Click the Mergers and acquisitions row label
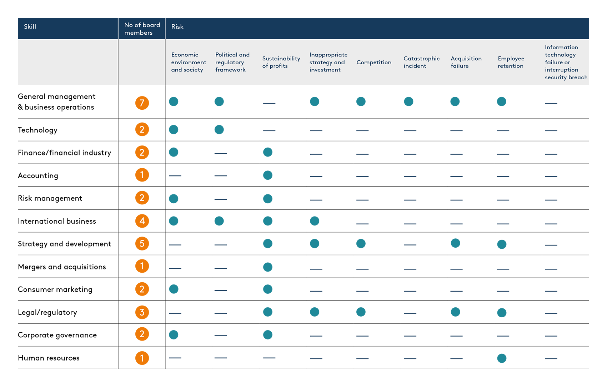This screenshot has height=387, width=607. 62,267
